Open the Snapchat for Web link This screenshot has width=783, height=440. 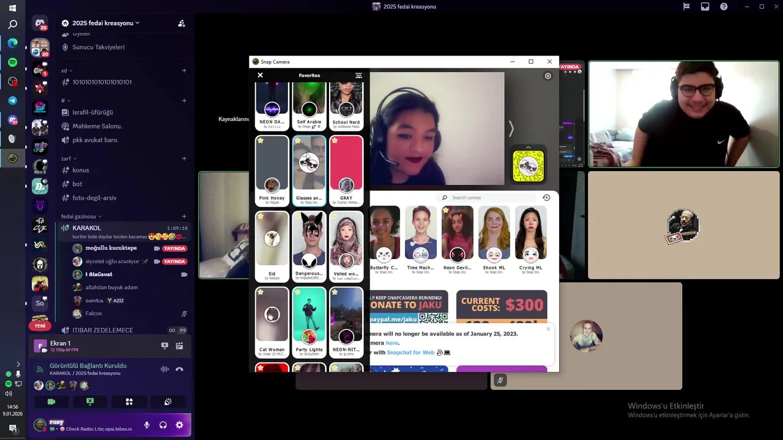point(410,353)
